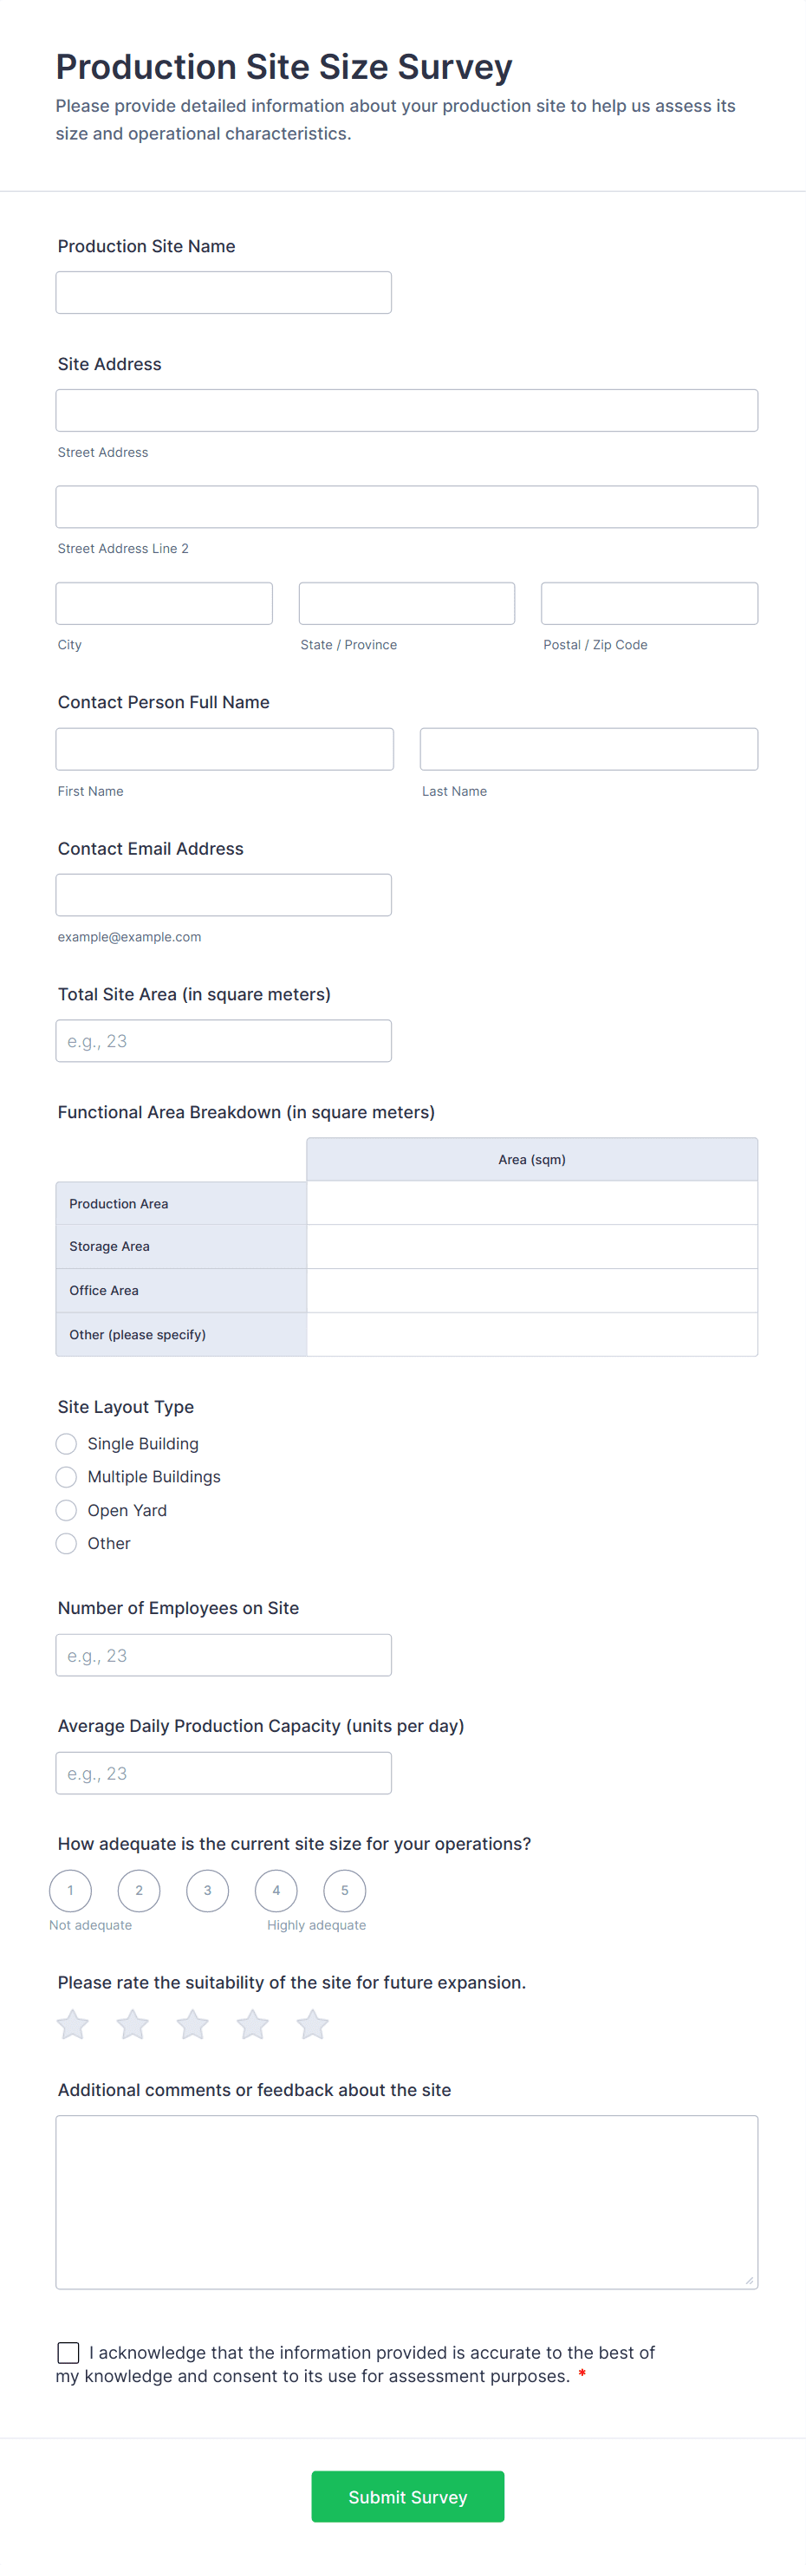Click the third star in the expansion rating
This screenshot has height=2565, width=806.
[x=192, y=2023]
